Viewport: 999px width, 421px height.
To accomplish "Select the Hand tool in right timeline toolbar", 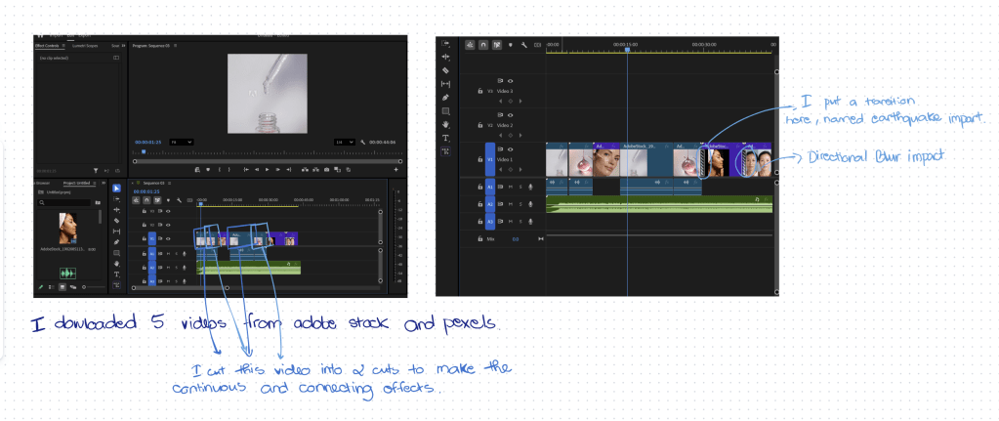I will pyautogui.click(x=445, y=125).
